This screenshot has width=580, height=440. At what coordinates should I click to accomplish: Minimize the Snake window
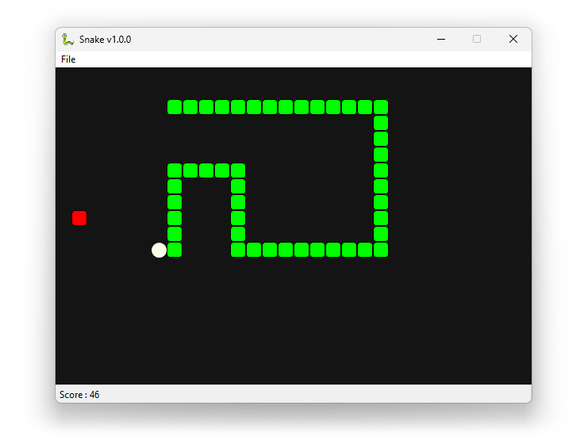point(441,39)
